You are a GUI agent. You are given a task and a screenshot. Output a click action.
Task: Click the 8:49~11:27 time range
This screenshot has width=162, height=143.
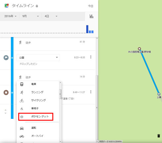[79, 92]
